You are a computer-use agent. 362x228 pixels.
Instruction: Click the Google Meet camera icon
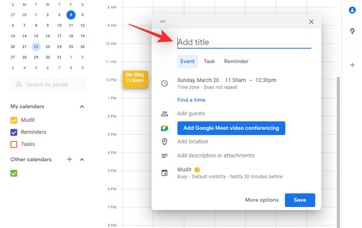[x=164, y=128]
